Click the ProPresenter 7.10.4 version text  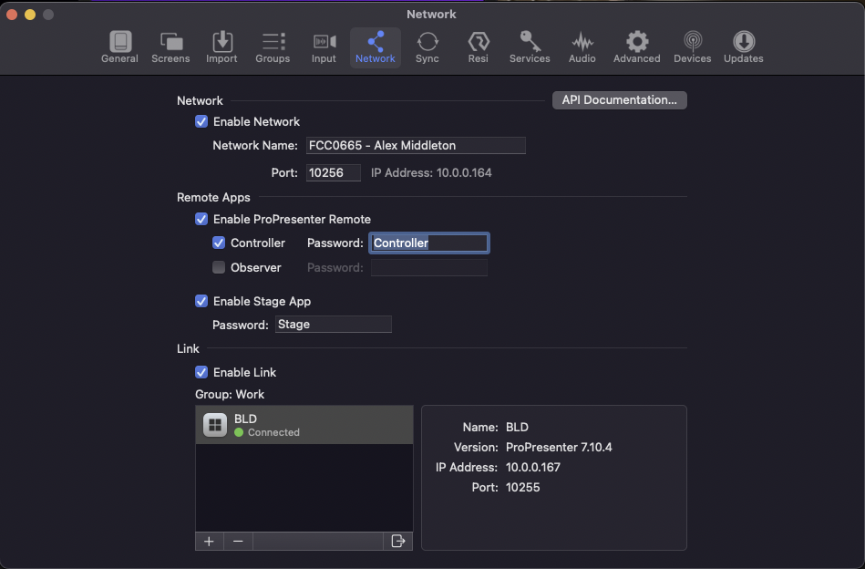point(559,447)
